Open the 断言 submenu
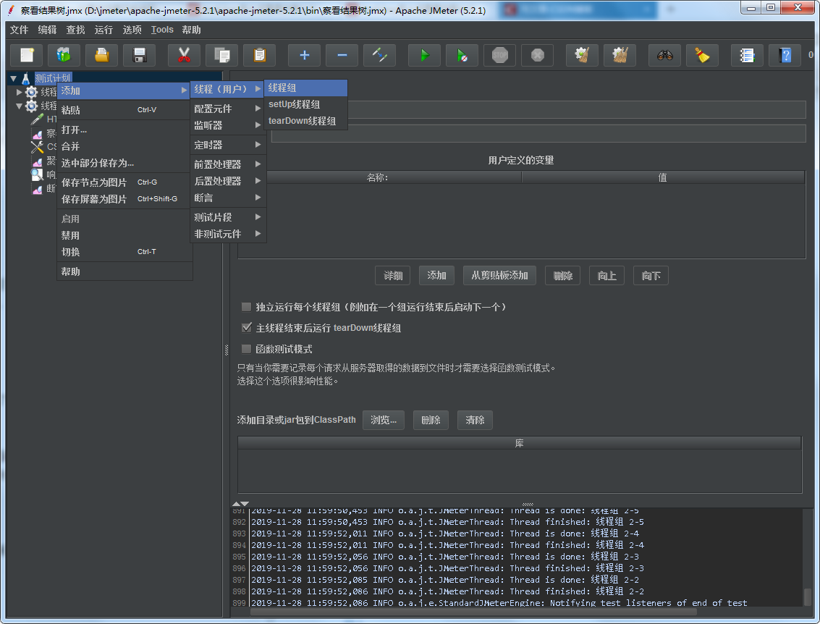The height and width of the screenshot is (624, 820). 228,198
